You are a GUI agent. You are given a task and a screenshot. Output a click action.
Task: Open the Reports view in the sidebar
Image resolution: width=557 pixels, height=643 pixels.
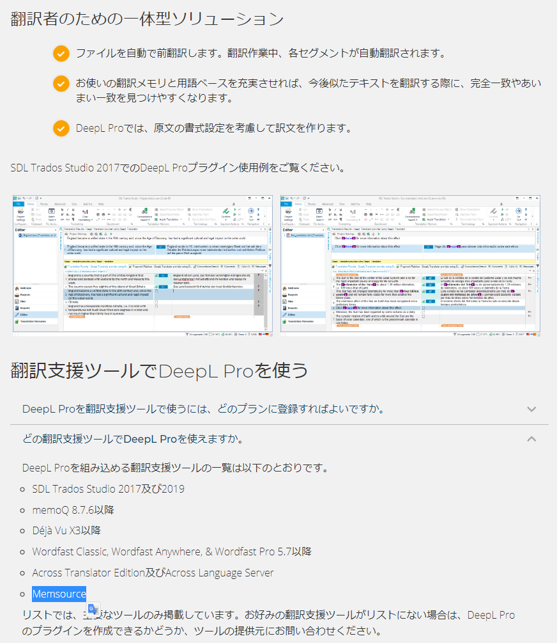[x=26, y=308]
